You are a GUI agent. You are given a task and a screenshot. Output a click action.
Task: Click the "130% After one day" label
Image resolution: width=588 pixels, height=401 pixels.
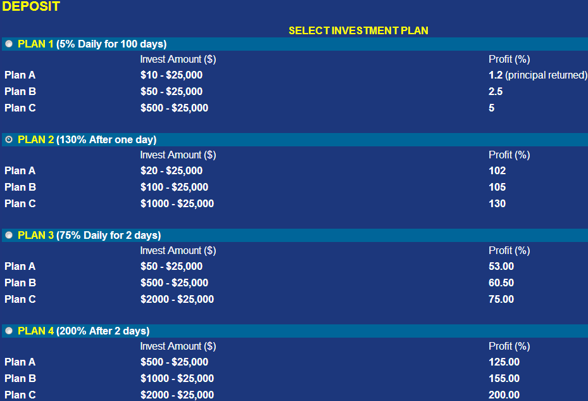pos(106,139)
